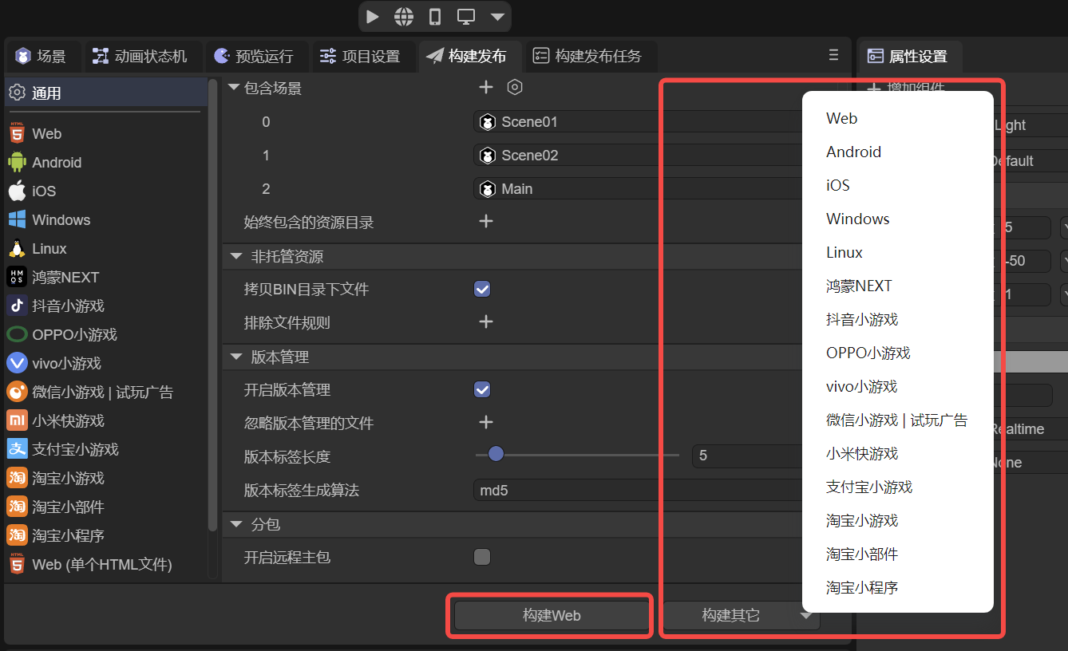Disable 开启版本管理 checkbox
This screenshot has width=1068, height=651.
point(482,389)
